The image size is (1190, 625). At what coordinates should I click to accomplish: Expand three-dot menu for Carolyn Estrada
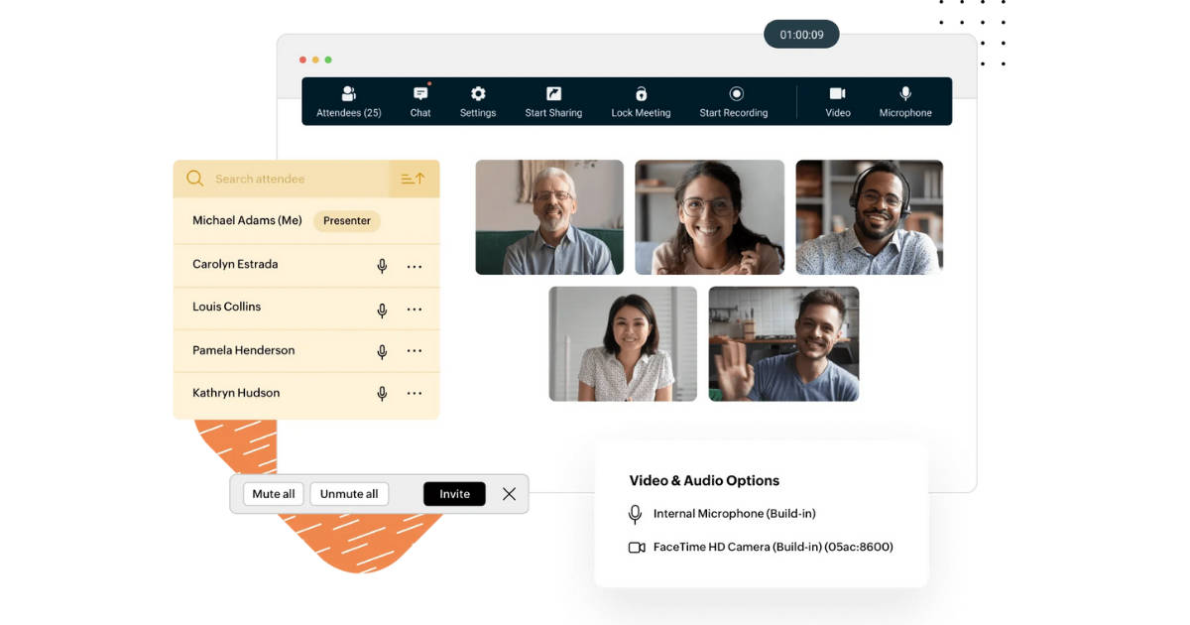tap(415, 266)
